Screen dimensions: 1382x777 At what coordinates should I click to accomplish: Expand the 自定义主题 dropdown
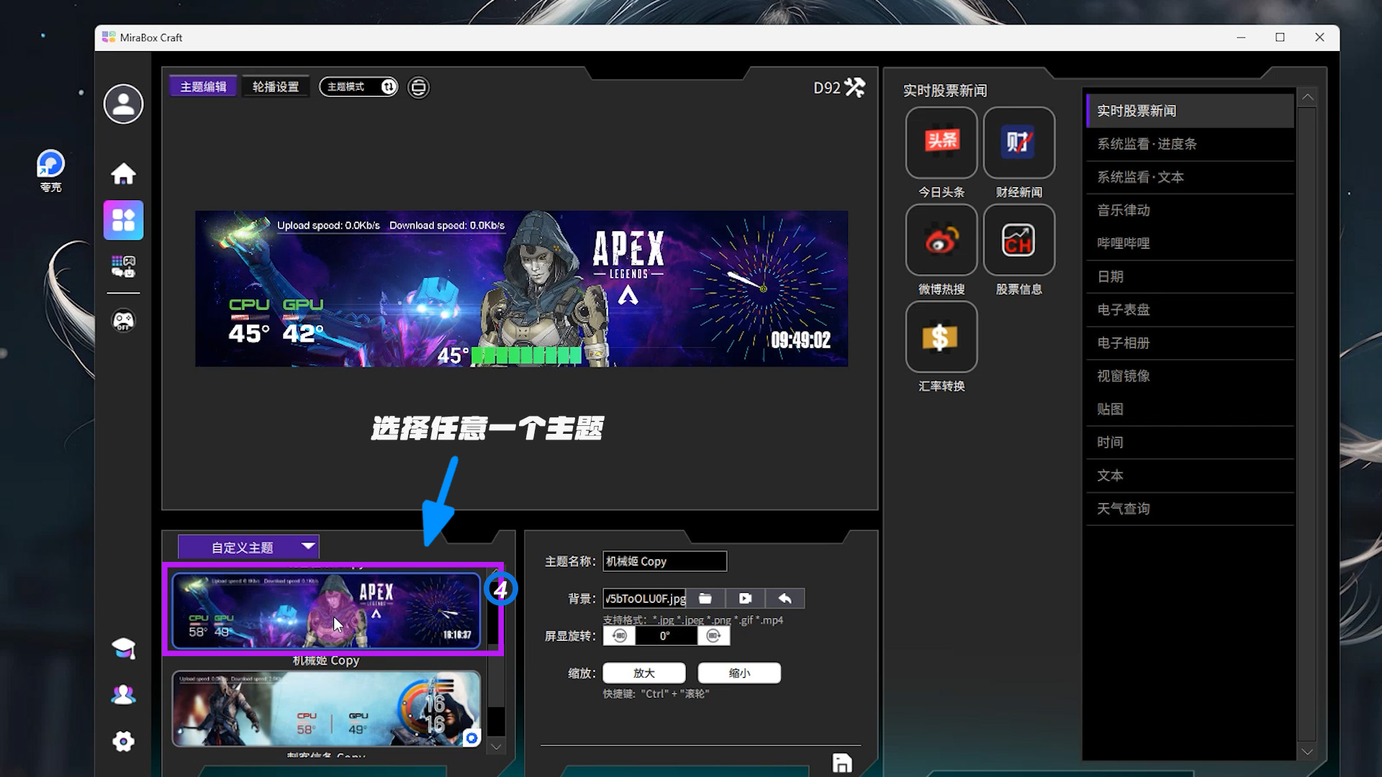(248, 547)
